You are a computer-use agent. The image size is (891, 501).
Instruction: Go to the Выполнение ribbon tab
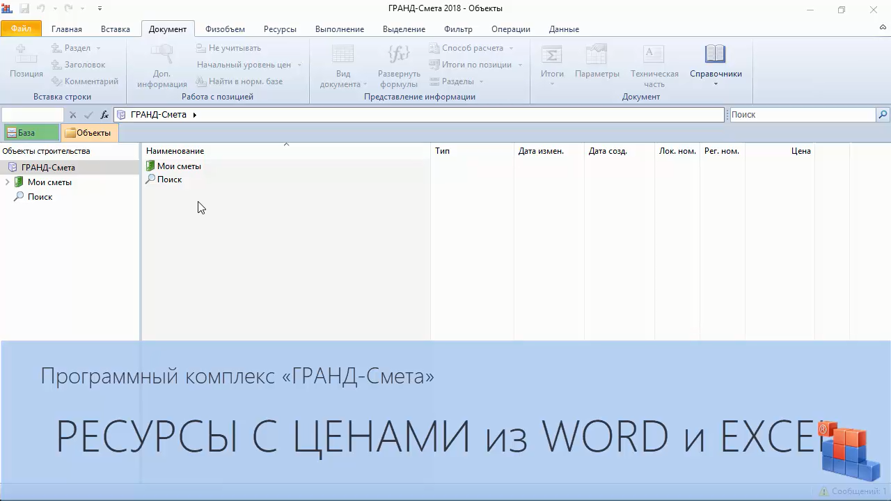click(340, 29)
